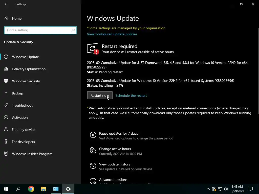
Task: Select the Find my device icon
Action: tap(6, 130)
